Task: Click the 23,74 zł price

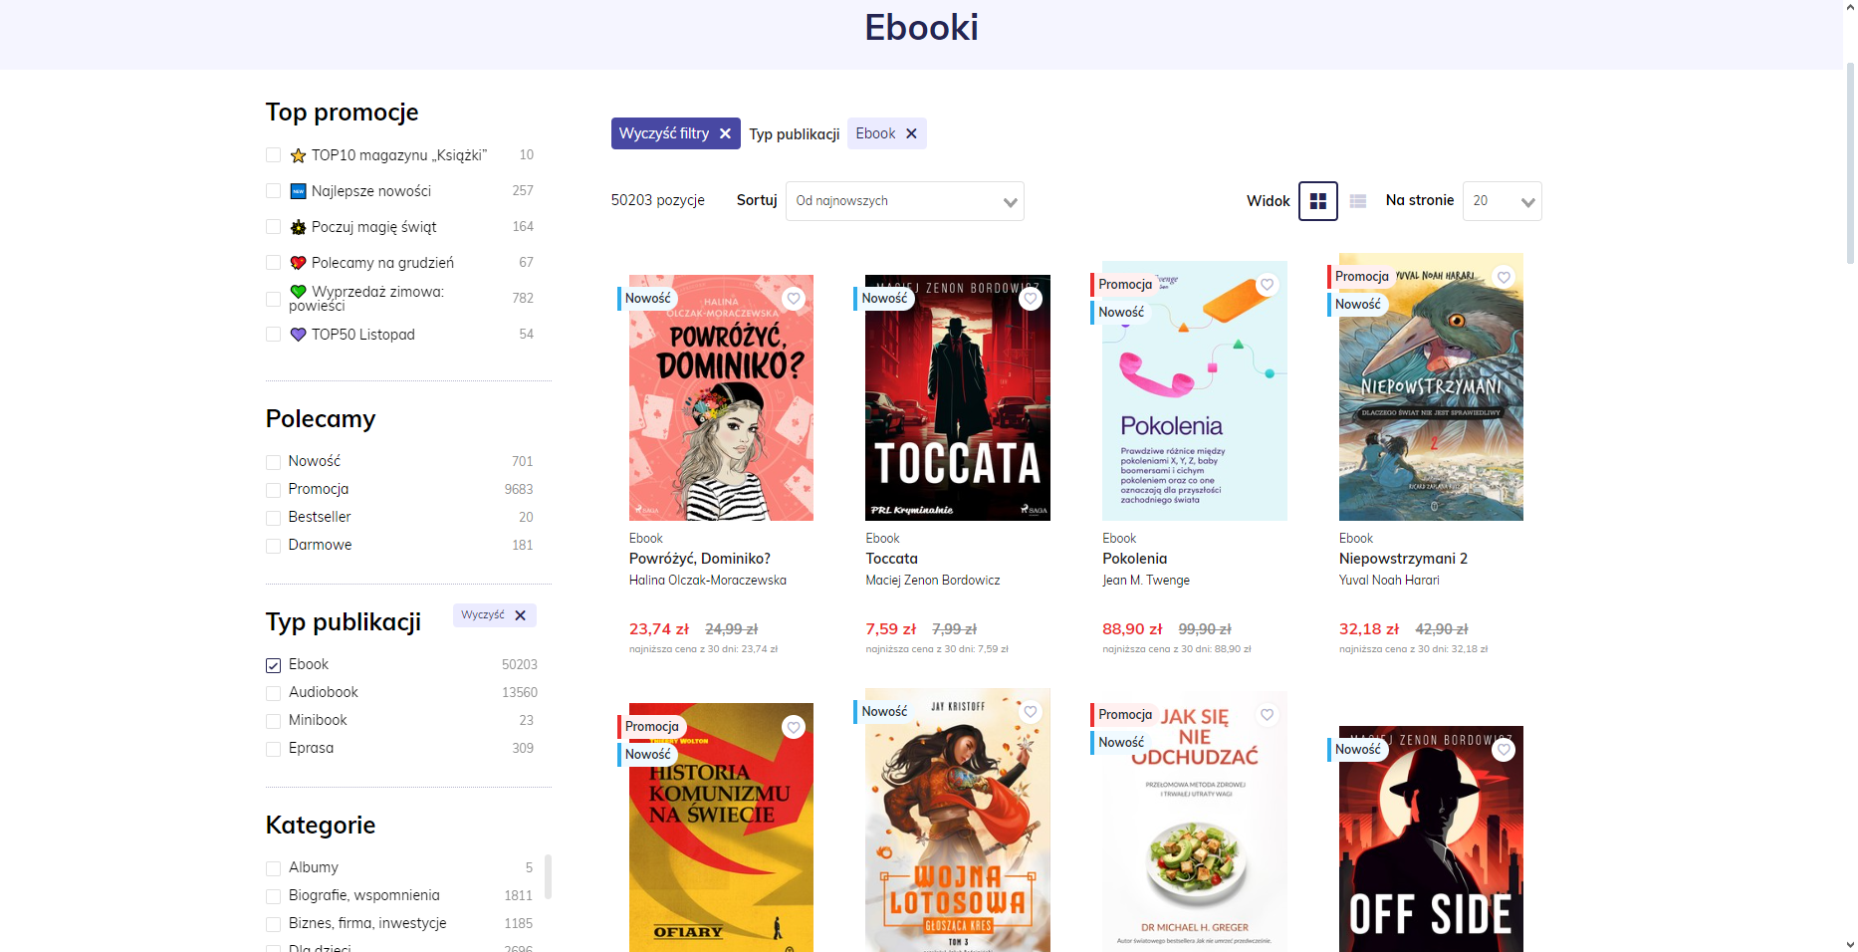Action: [659, 629]
